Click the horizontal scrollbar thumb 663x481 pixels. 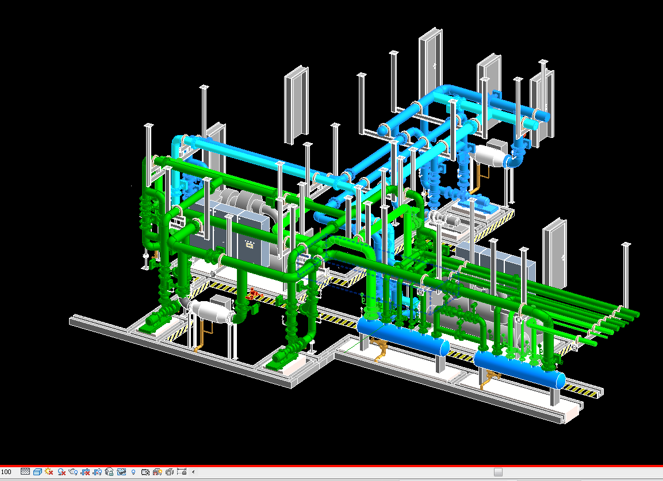point(499,472)
